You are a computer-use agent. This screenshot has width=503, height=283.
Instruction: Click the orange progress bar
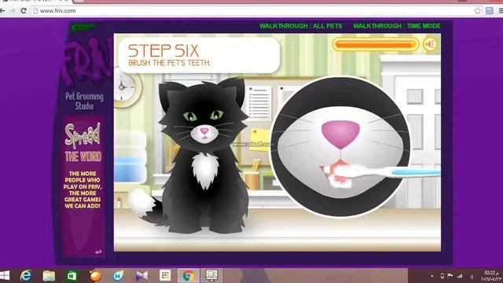(376, 44)
